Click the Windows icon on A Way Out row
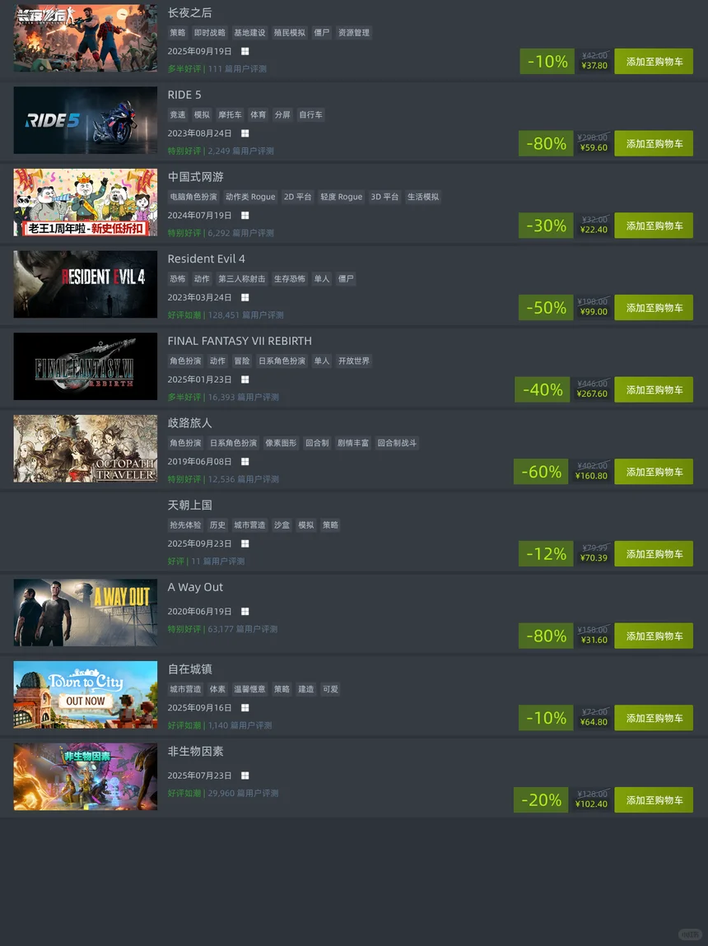Image resolution: width=708 pixels, height=946 pixels. tap(245, 611)
